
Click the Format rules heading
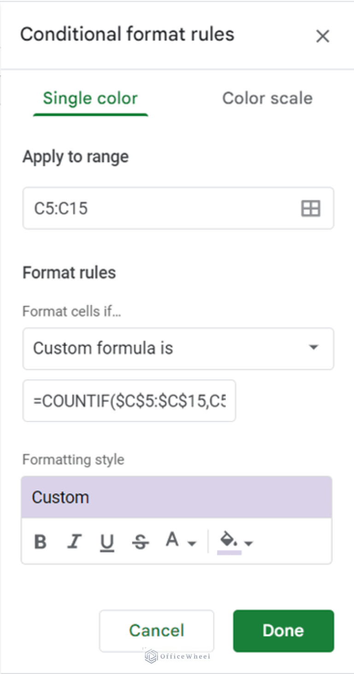pos(69,272)
